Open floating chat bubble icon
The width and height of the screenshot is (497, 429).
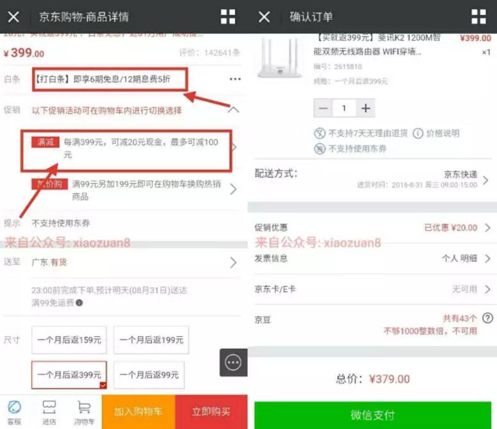click(233, 362)
